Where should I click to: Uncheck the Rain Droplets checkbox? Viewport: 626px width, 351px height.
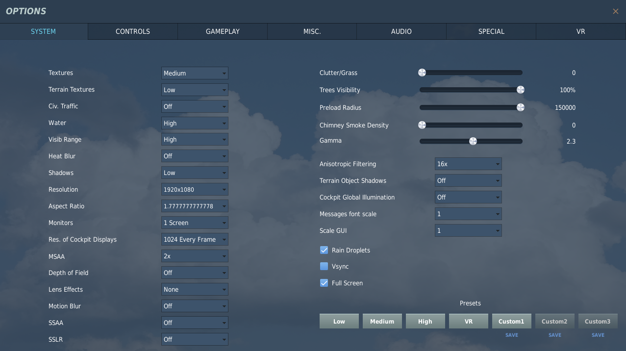(324, 250)
